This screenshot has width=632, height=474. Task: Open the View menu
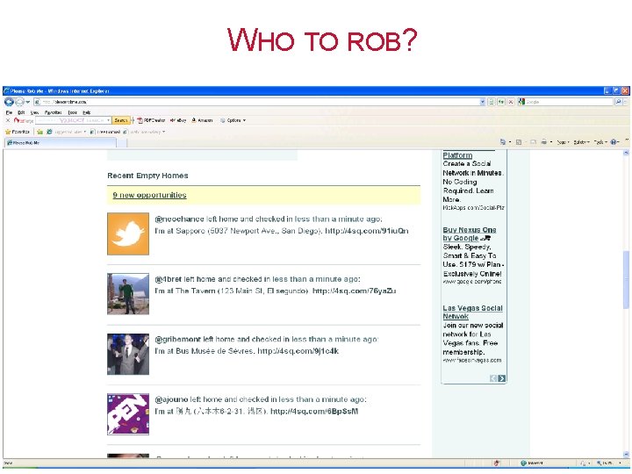click(x=34, y=112)
